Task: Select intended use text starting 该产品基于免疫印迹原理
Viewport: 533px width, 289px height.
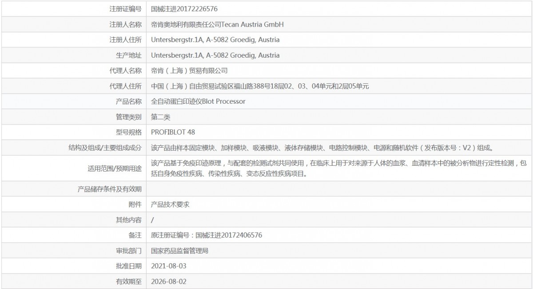Action: coord(339,168)
